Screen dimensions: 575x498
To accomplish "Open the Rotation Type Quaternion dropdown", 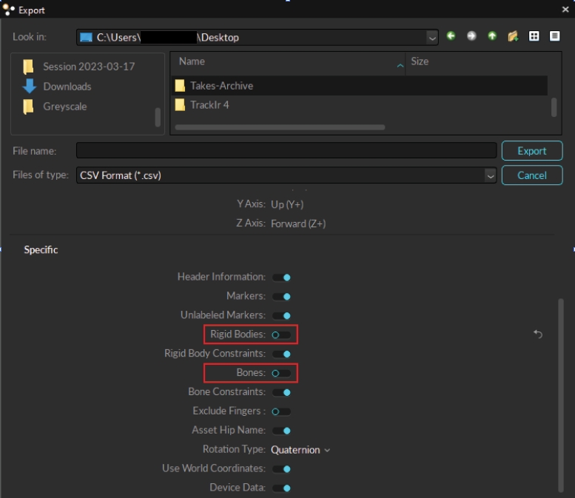I will point(300,450).
